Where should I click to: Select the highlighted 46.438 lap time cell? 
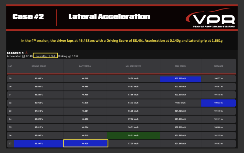(85, 143)
